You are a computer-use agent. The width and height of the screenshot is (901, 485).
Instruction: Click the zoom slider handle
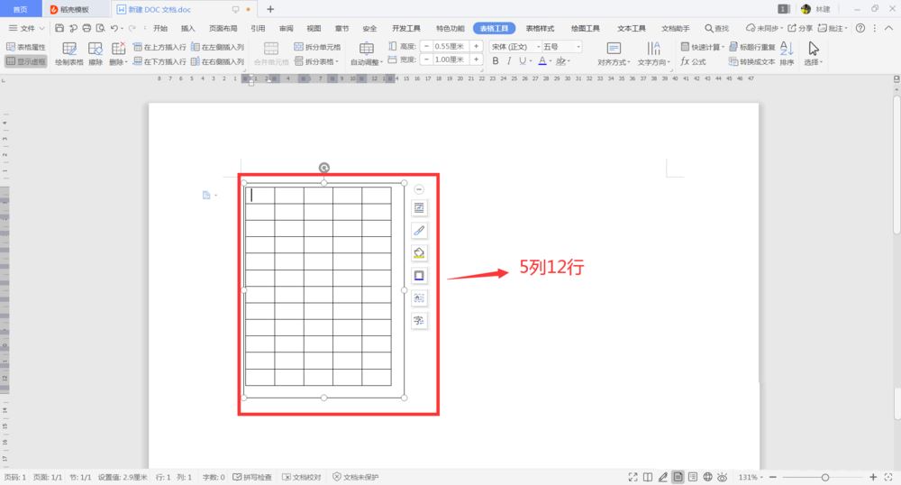pyautogui.click(x=825, y=477)
